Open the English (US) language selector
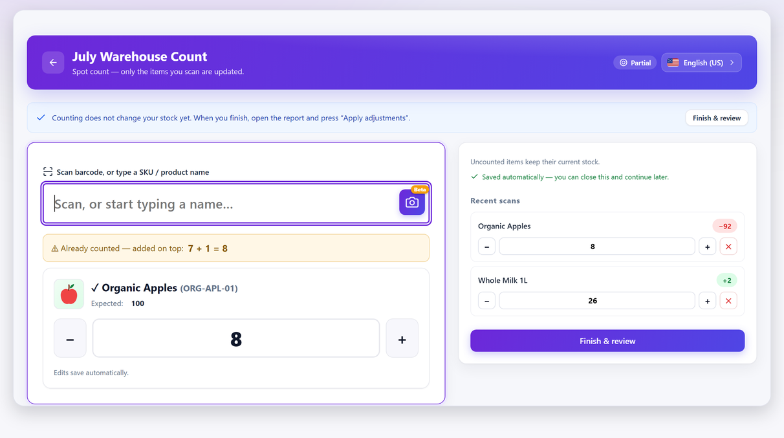The height and width of the screenshot is (438, 784). pyautogui.click(x=701, y=63)
